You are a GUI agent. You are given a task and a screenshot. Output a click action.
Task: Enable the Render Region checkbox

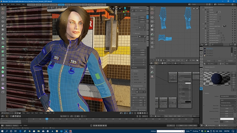(145, 30)
